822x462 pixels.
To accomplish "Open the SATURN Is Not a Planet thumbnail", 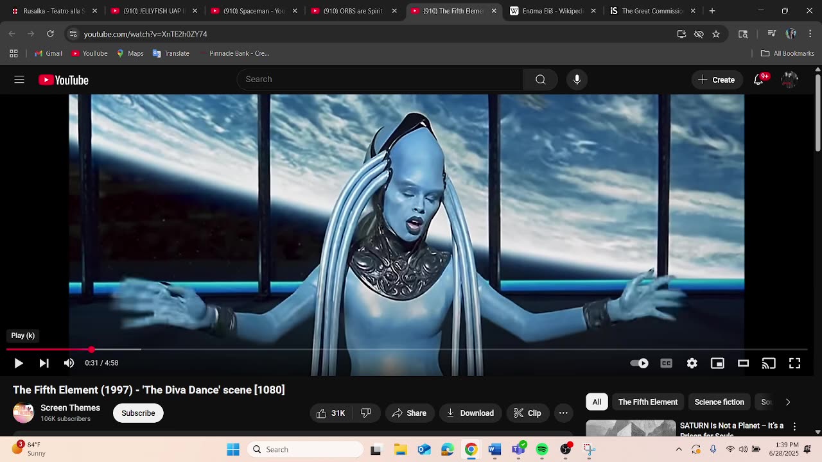I will (x=631, y=429).
